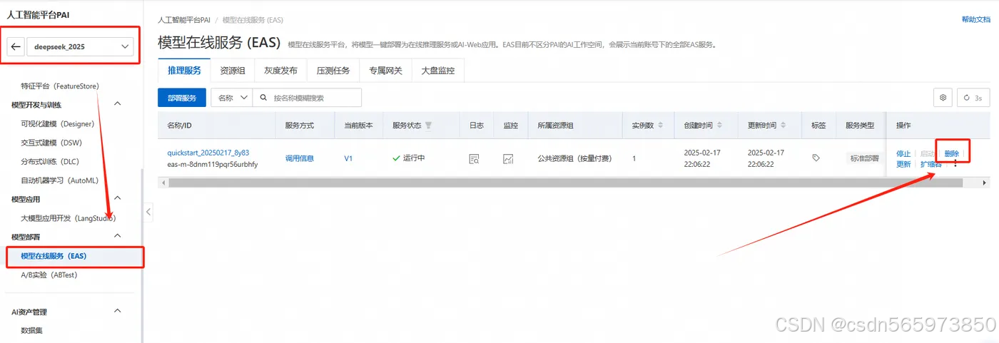The height and width of the screenshot is (343, 999).
Task: Open 可视化建模 (Designer) in sidebar
Action: pos(58,123)
